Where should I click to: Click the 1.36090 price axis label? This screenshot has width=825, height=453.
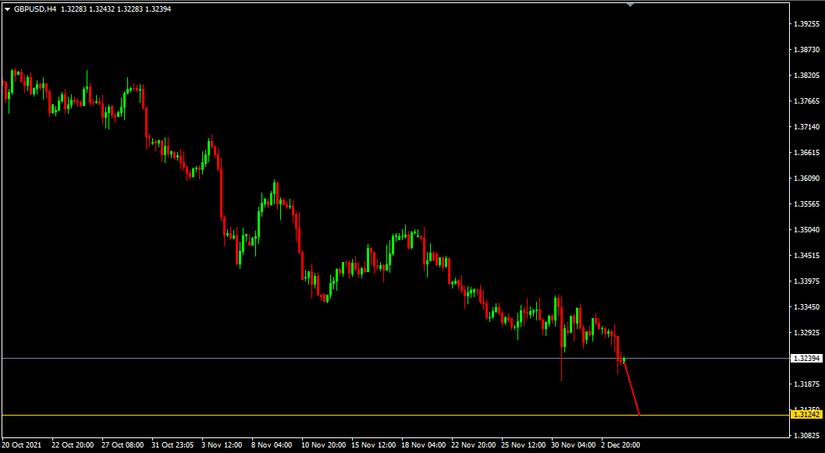(807, 179)
